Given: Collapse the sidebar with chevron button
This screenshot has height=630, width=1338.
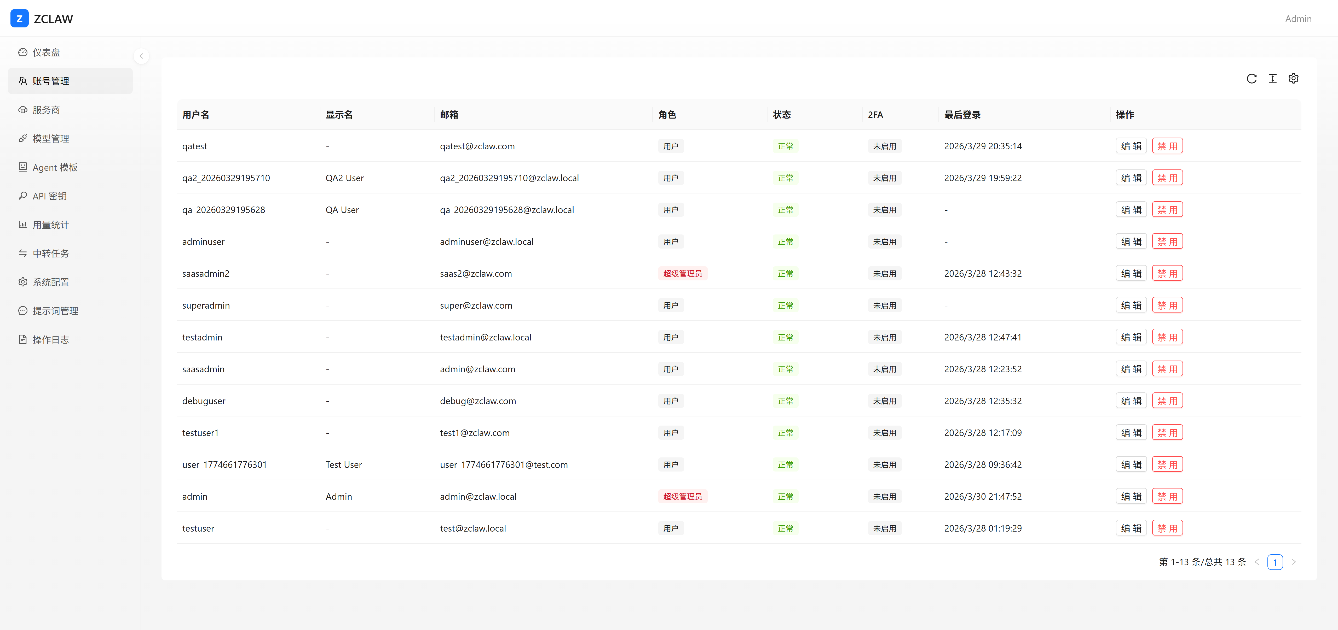Looking at the screenshot, I should 141,56.
